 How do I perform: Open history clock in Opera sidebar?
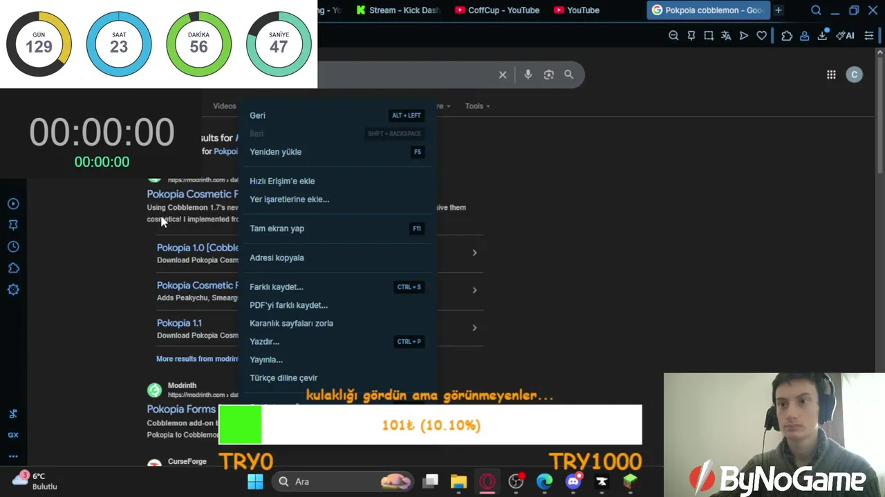tap(13, 246)
